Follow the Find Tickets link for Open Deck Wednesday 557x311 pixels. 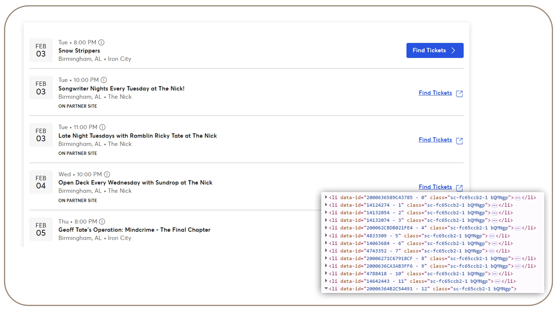435,187
